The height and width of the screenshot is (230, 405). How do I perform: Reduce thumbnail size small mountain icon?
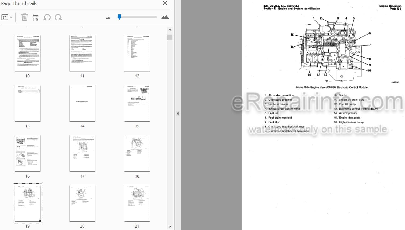coord(108,18)
